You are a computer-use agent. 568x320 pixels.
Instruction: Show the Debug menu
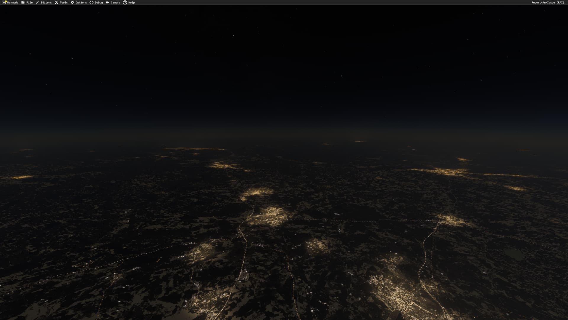[99, 2]
